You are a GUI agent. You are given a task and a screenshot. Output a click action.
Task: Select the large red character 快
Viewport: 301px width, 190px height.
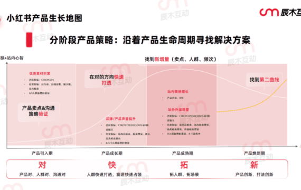112,165
